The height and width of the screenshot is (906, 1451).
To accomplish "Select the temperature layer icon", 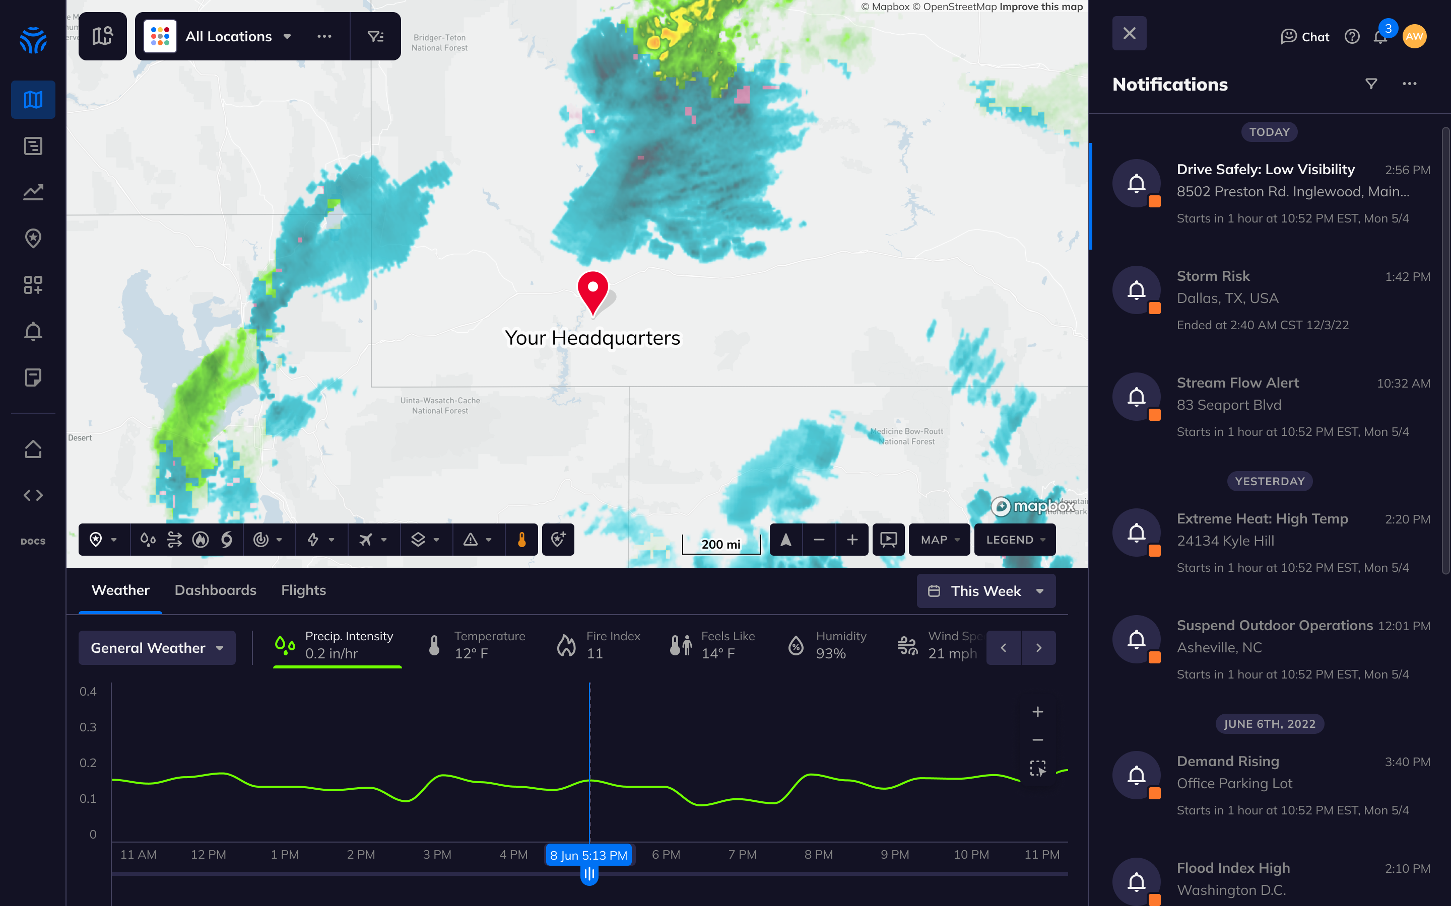I will pos(521,540).
